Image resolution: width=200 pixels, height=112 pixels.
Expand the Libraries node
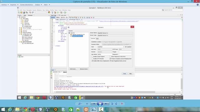pos(20,31)
